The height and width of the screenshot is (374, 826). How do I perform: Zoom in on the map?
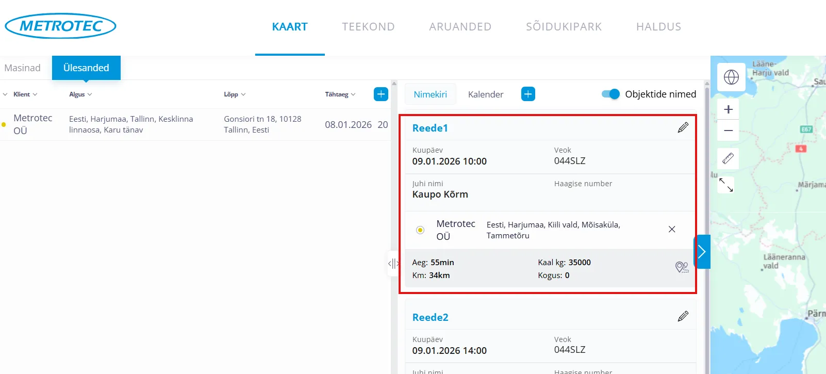(728, 109)
